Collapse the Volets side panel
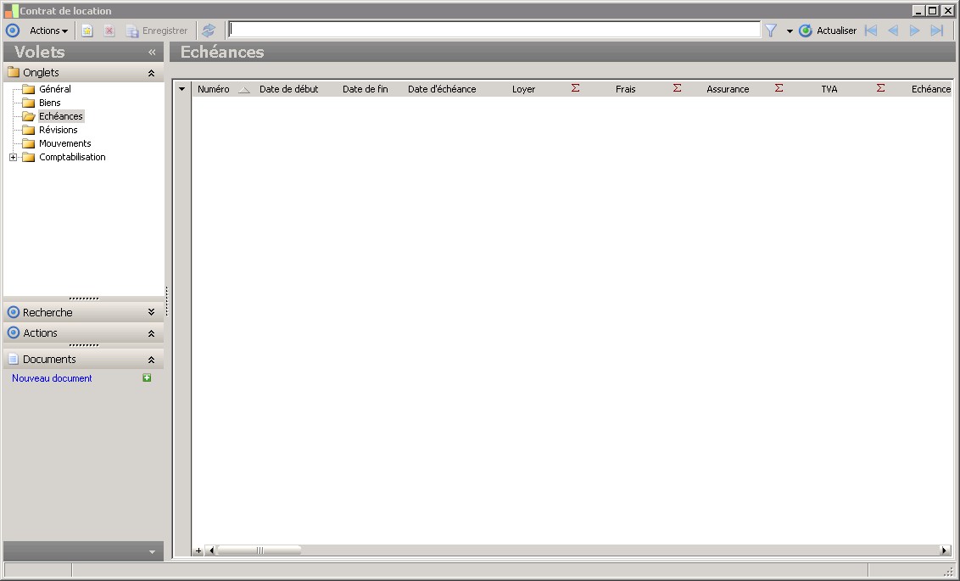 [x=152, y=52]
